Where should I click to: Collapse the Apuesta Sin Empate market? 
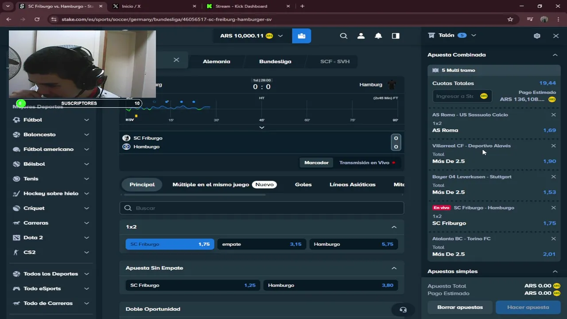pyautogui.click(x=394, y=268)
